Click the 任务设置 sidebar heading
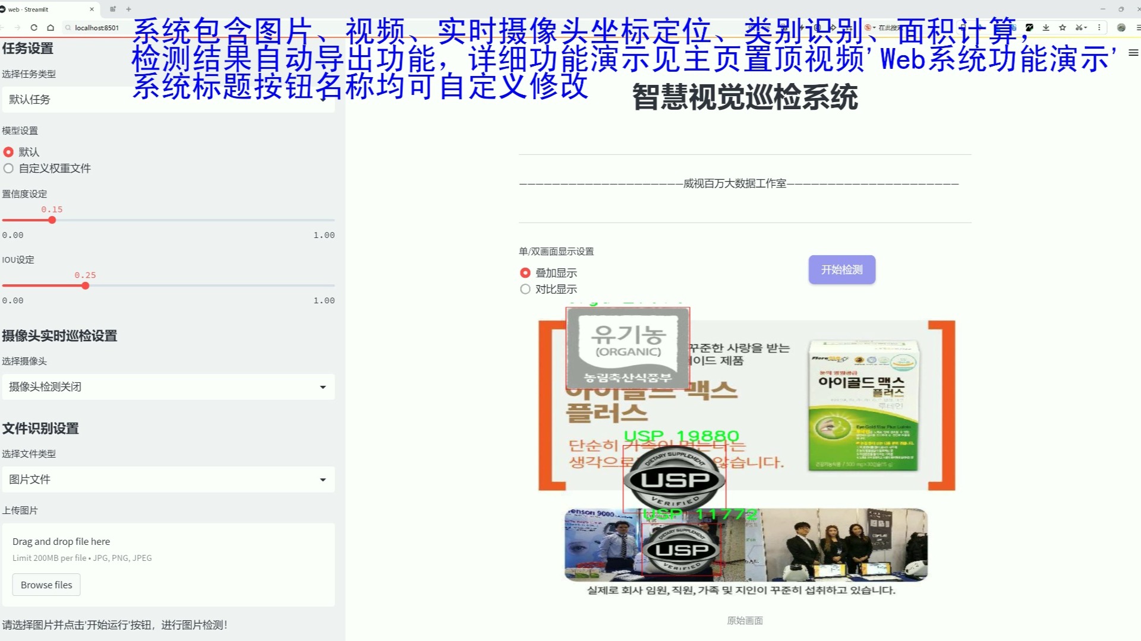This screenshot has width=1141, height=641. point(27,49)
